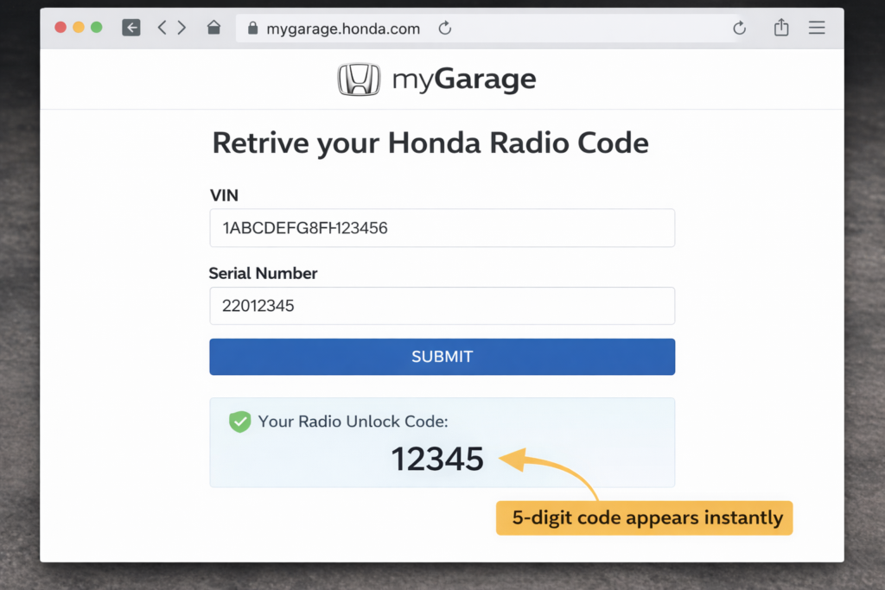
Task: Click the yellow annotation callout label
Action: tap(644, 517)
